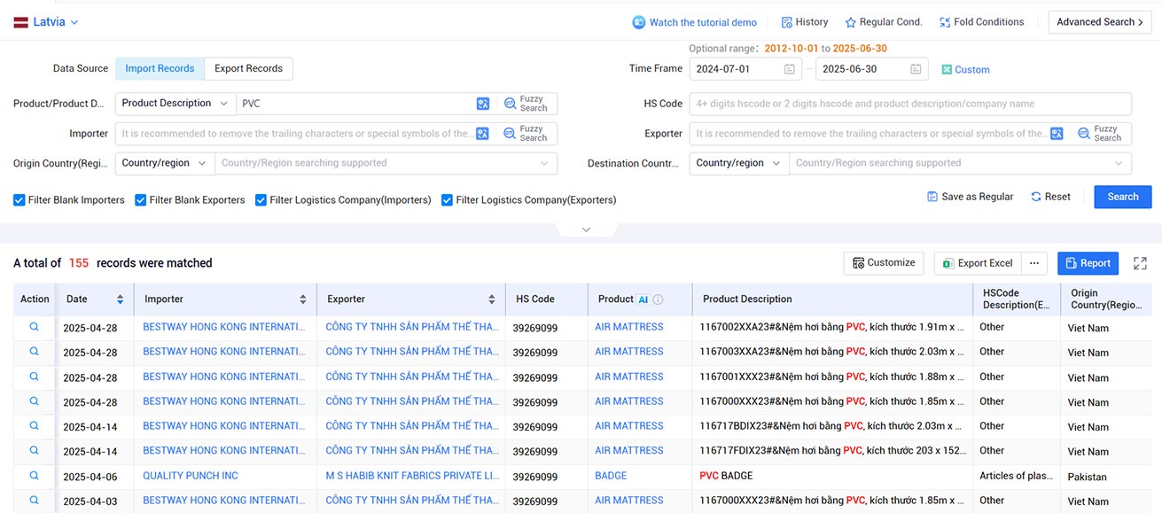Sort by Importer column arrows

tap(303, 299)
